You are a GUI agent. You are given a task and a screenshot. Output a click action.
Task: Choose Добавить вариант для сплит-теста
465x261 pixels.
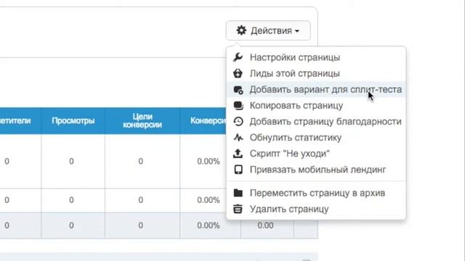tap(316, 89)
